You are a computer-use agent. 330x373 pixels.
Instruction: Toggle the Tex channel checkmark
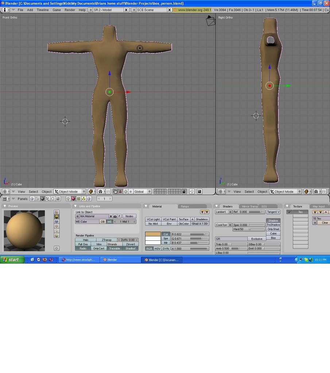(289, 212)
